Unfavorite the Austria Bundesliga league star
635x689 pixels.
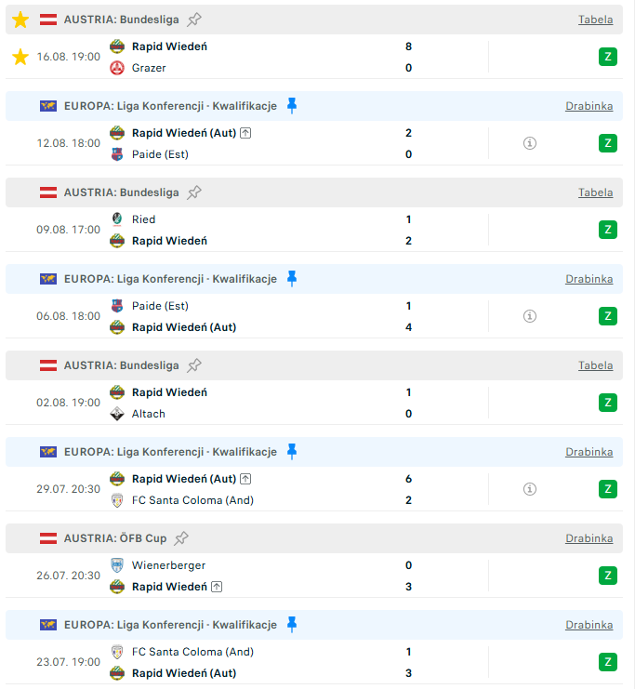[20, 20]
